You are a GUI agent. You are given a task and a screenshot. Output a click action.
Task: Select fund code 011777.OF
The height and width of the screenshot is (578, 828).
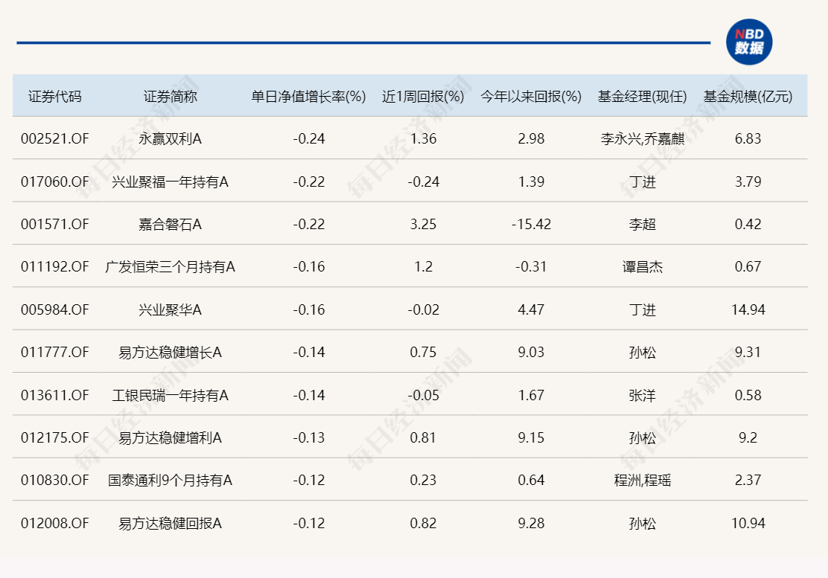(x=55, y=353)
